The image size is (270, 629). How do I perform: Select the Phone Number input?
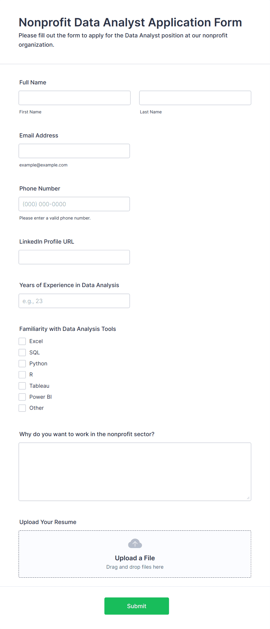(x=74, y=204)
